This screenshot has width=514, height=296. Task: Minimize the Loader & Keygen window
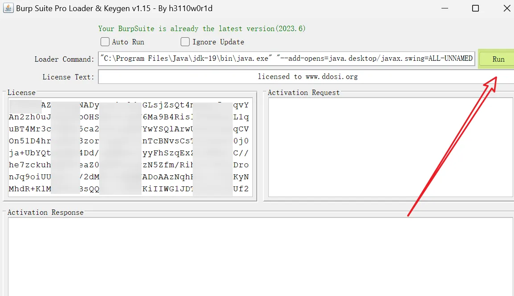(x=445, y=8)
